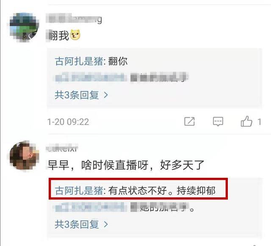Tap the like count next to thumbs-up
Viewport: 271px width, 246px height.
tap(259, 122)
